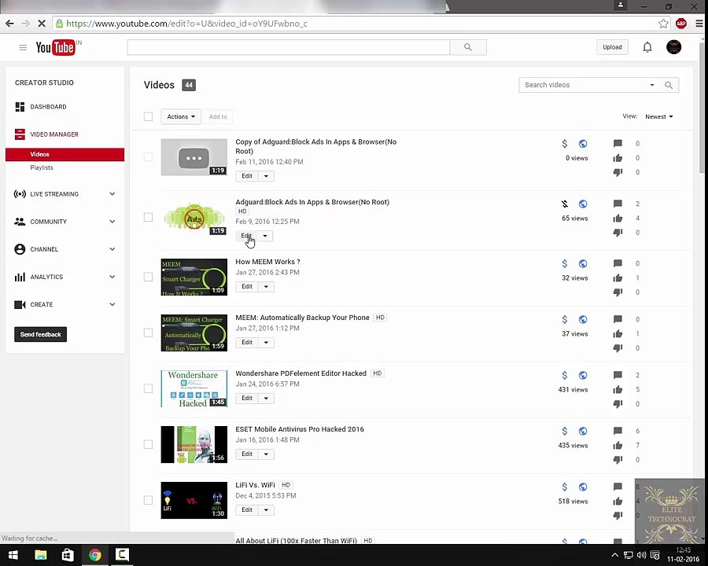Open the Wondershare Hacked video thumbnail
The image size is (708, 566).
(x=194, y=388)
